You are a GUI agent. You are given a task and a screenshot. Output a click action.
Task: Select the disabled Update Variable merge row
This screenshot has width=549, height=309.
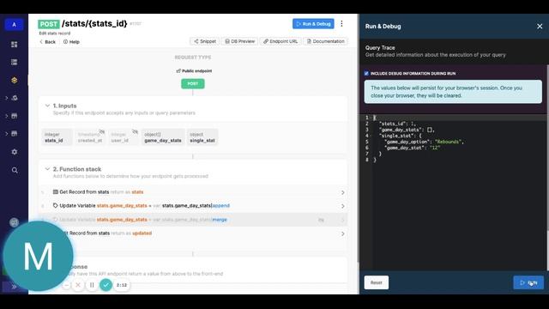coord(193,220)
